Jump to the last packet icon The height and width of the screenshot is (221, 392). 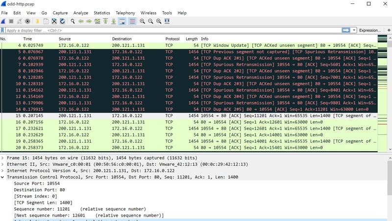tap(114, 22)
